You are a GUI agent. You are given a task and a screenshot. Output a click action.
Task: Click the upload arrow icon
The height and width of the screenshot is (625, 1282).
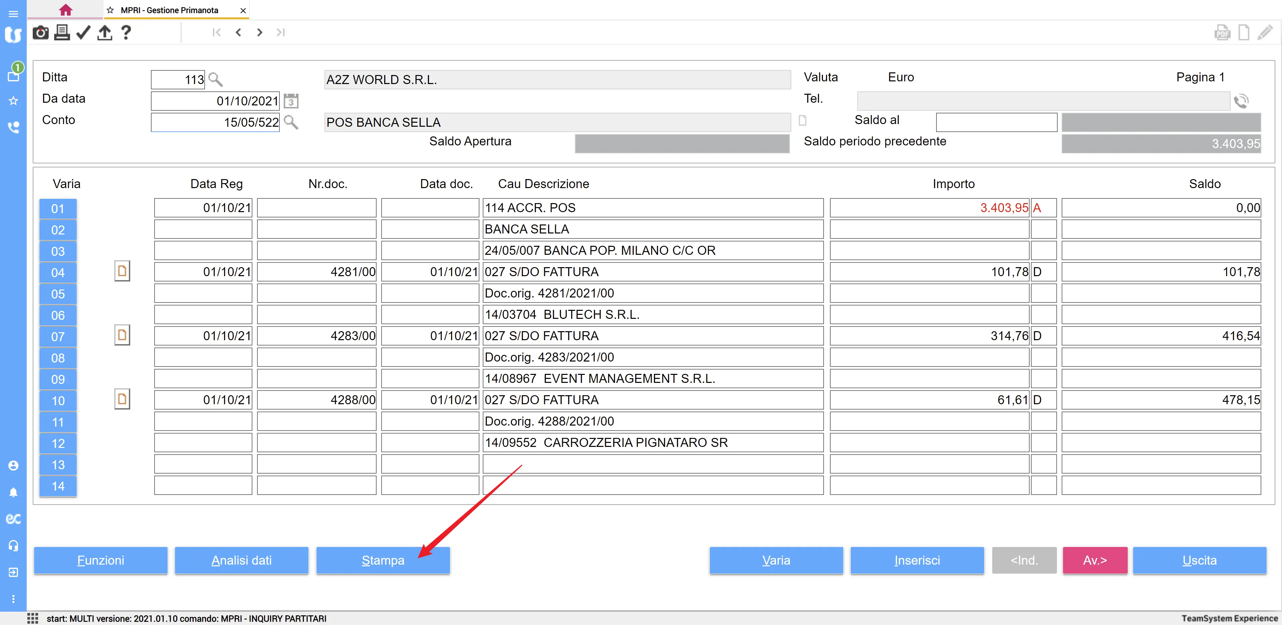click(x=104, y=33)
